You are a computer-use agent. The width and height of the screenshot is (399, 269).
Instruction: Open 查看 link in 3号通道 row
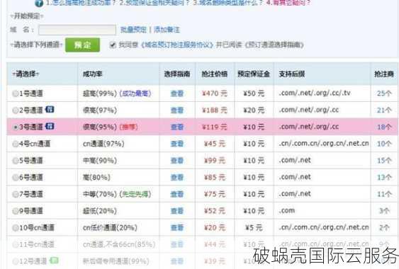pyautogui.click(x=177, y=127)
